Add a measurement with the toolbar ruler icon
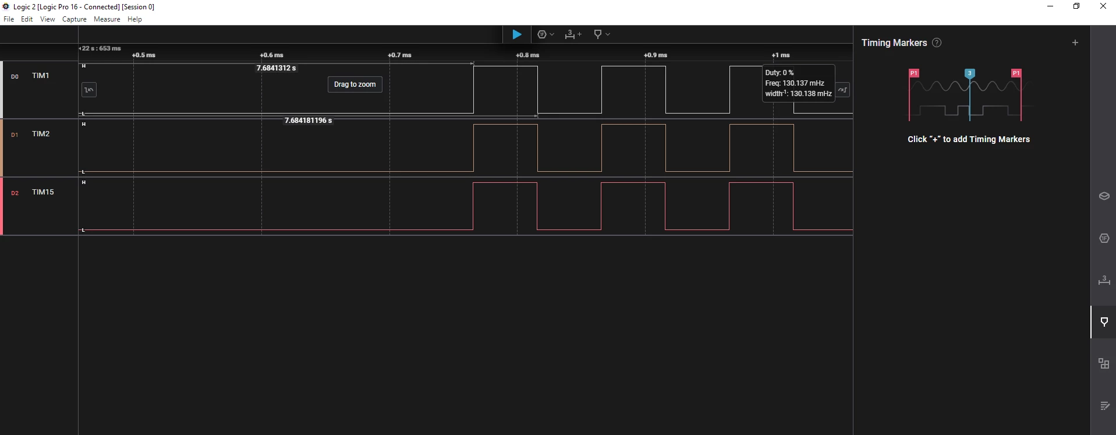 (x=573, y=34)
